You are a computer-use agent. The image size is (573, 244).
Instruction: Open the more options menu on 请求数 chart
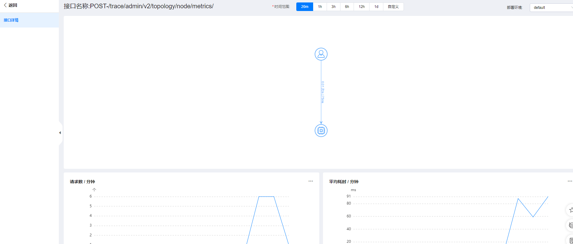[310, 181]
